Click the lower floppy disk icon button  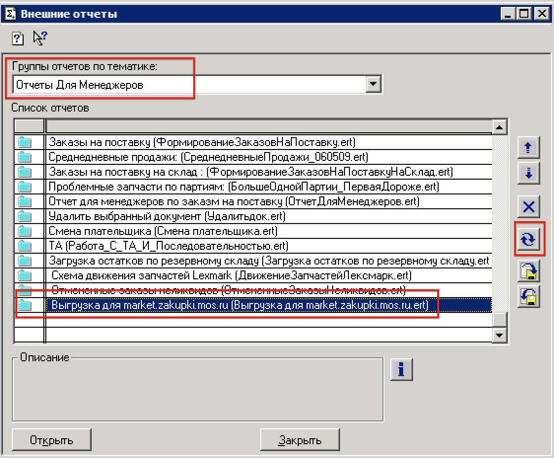pos(528,297)
